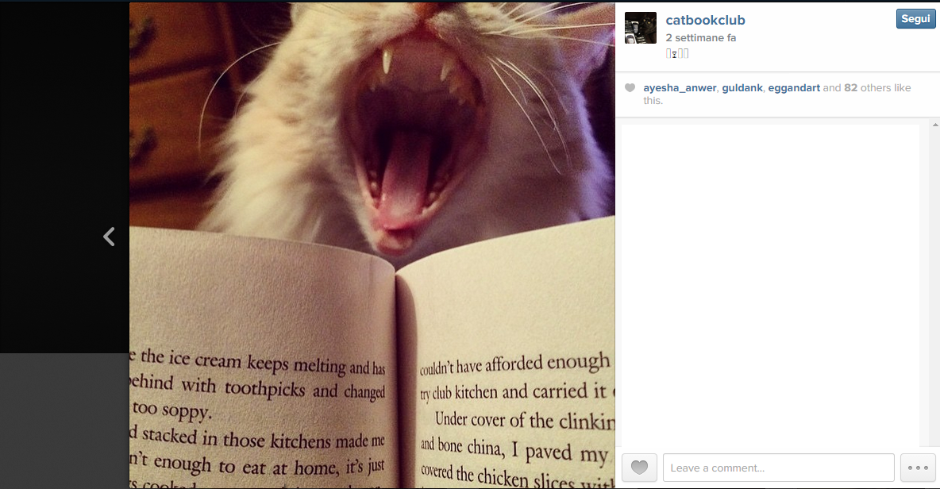This screenshot has height=489, width=940.
Task: Click the empty comments area
Action: pos(770,285)
